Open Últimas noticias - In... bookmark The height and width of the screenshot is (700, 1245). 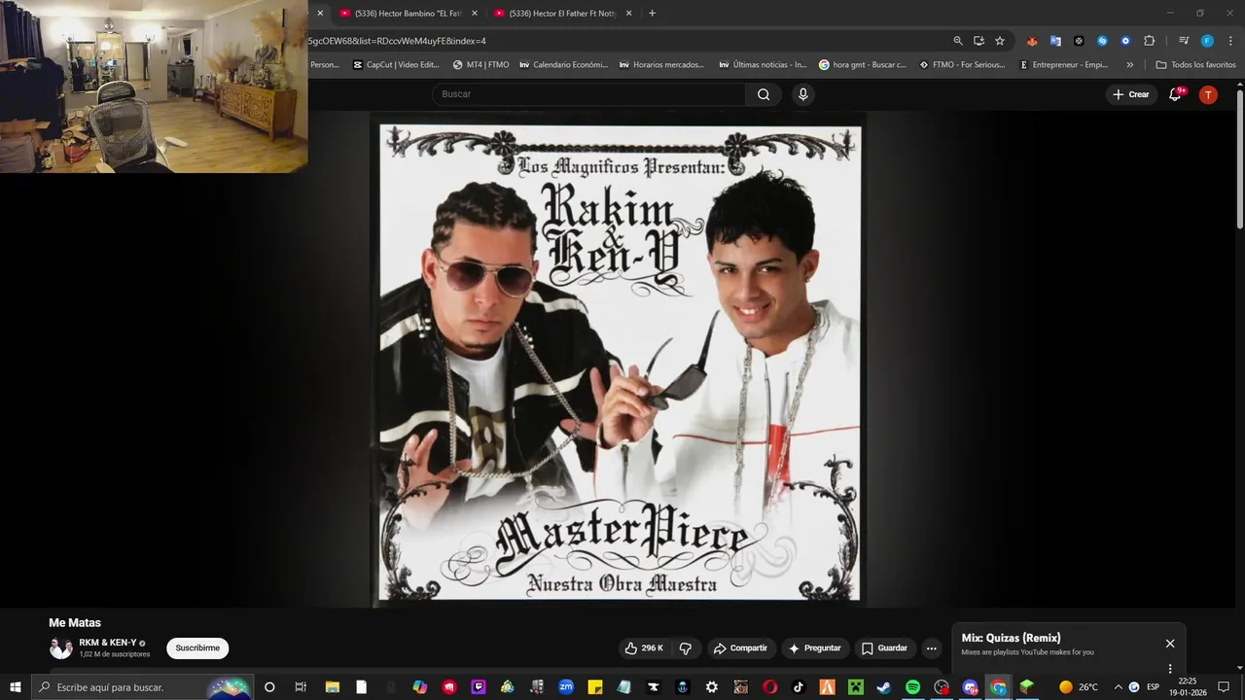click(x=763, y=65)
